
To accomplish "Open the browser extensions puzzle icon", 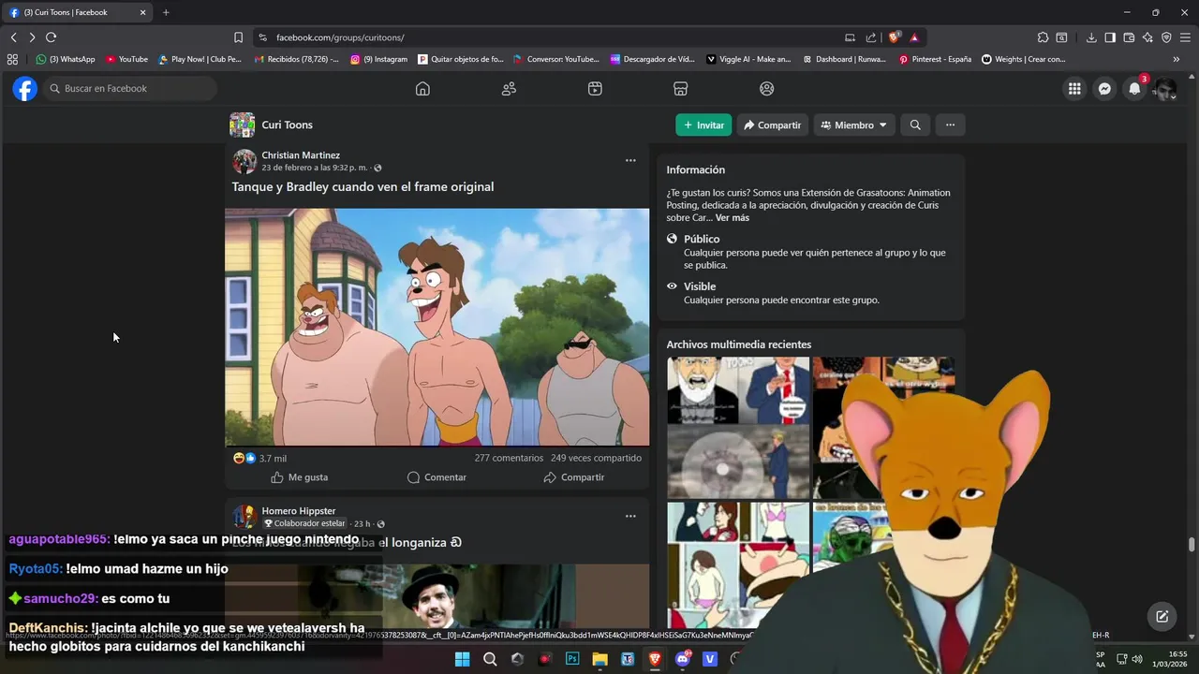I will 1043,37.
